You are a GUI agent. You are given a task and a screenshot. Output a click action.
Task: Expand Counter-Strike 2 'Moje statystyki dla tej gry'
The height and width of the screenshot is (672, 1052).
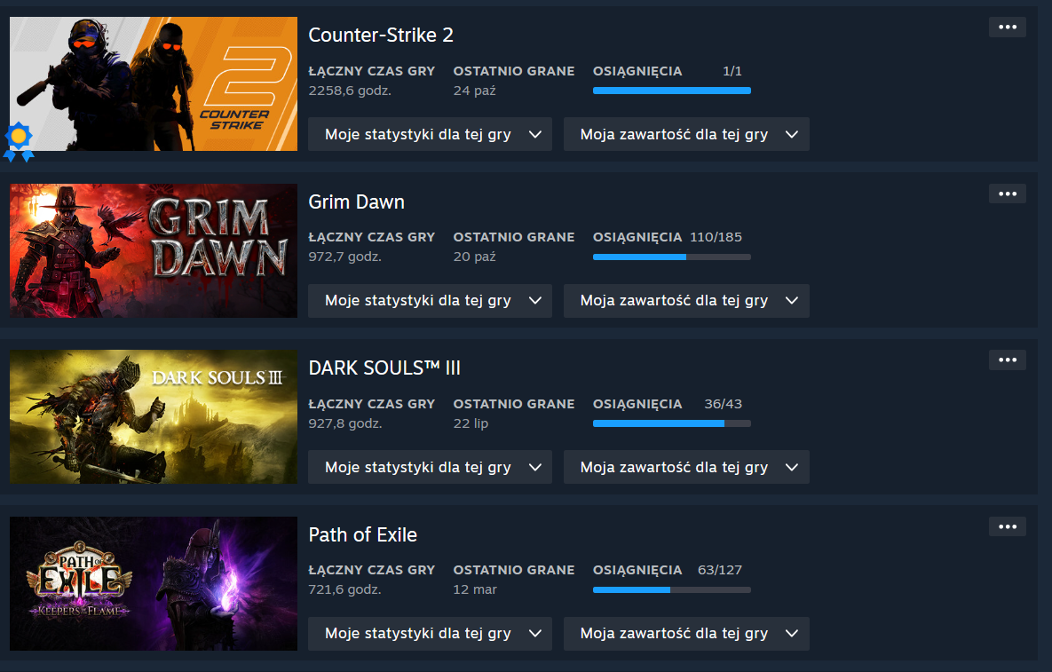click(430, 134)
